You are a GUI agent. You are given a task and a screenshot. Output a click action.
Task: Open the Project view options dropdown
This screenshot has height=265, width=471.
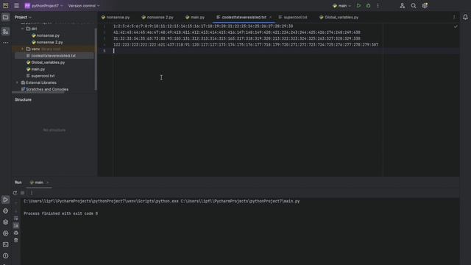(23, 17)
